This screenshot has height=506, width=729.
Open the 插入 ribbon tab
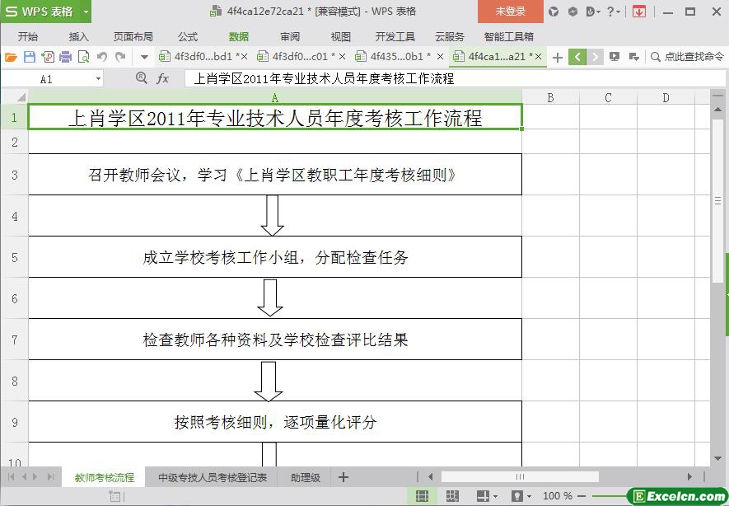[x=78, y=37]
